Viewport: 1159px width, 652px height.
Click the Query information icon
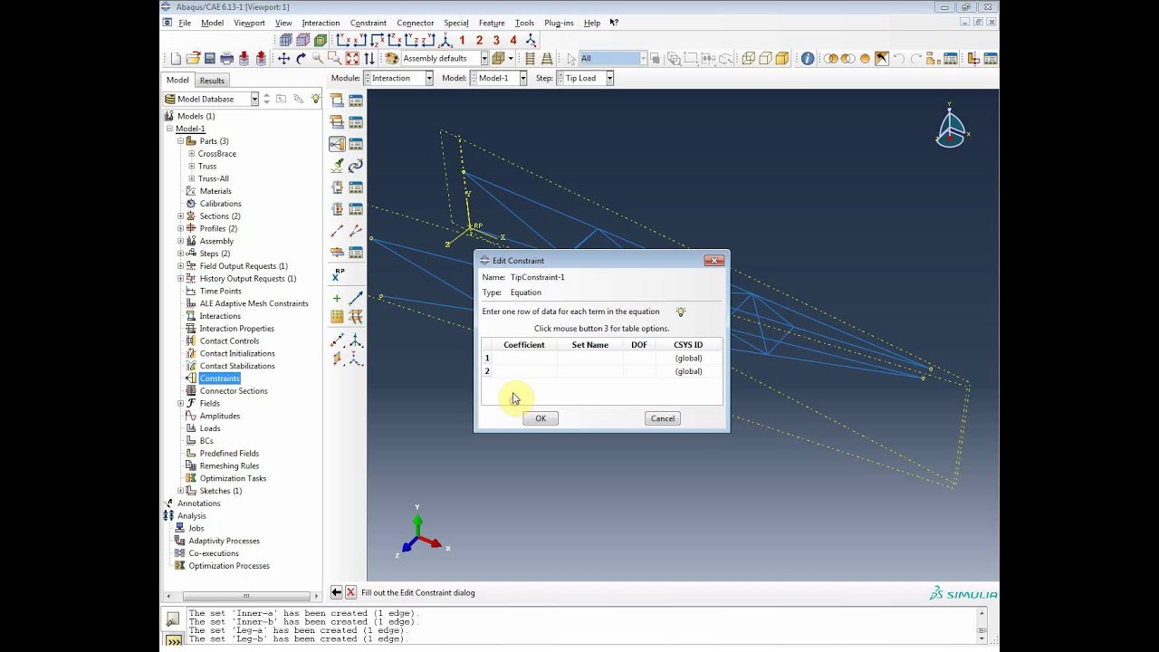(x=807, y=58)
